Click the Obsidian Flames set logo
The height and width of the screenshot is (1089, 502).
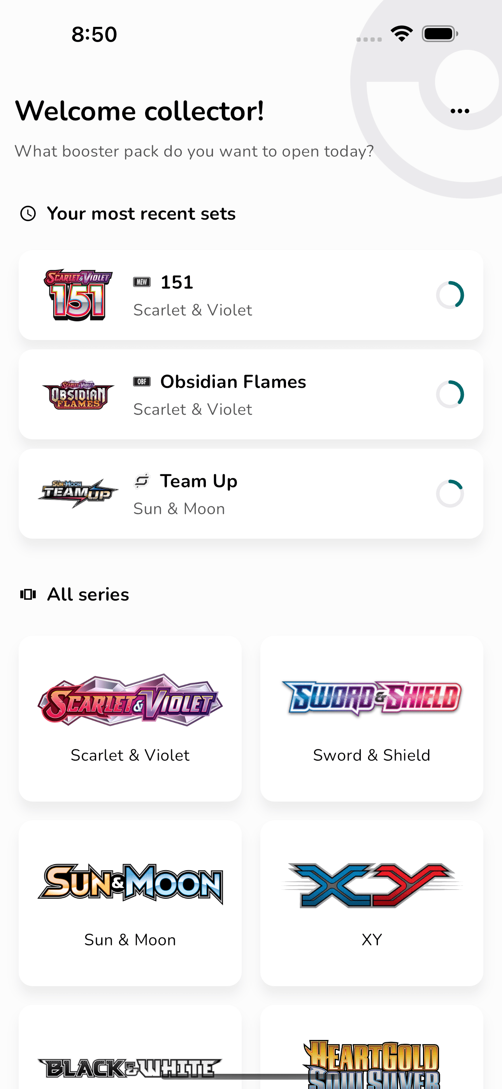click(x=79, y=394)
